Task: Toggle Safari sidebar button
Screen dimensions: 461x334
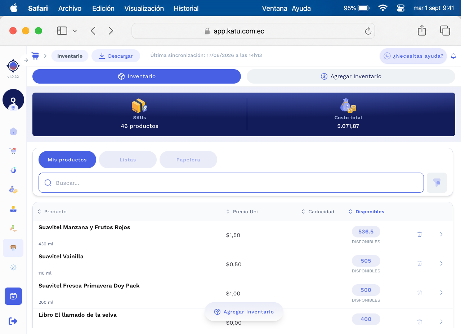Action: tap(62, 31)
